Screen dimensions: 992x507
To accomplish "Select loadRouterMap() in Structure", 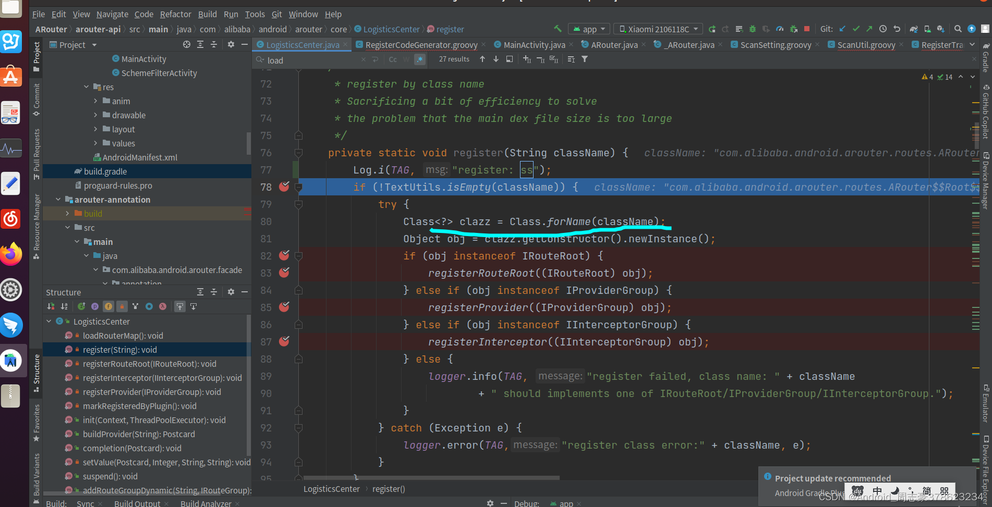I will point(123,336).
